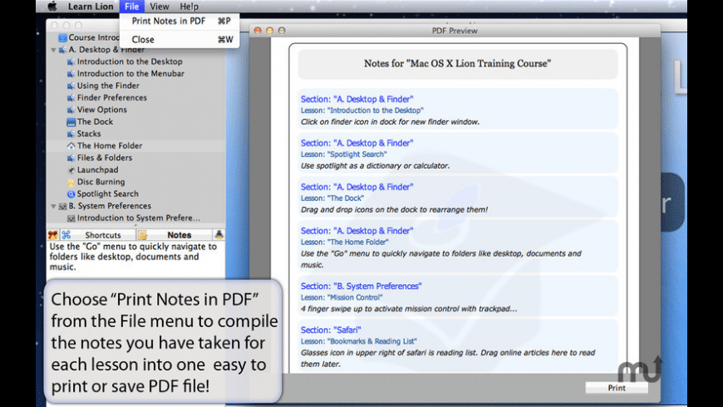Collapse the A. Desktop & Finder section
The image size is (723, 407).
[53, 50]
